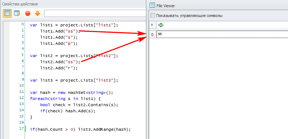Click line list2.Add("ss")
Image resolution: width=288 pixels, height=139 pixels.
pyautogui.click(x=60, y=62)
